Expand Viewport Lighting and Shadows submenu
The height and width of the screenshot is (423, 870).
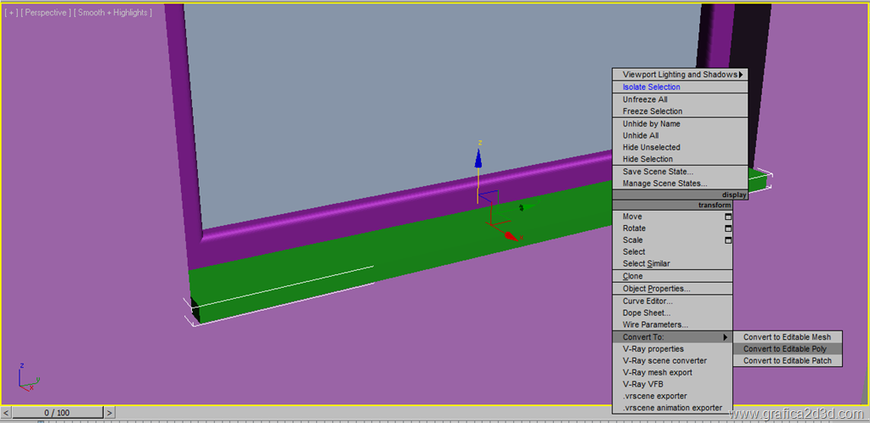pos(680,75)
